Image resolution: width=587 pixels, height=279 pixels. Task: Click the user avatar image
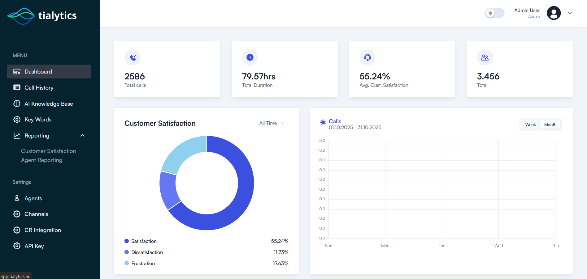pyautogui.click(x=554, y=13)
